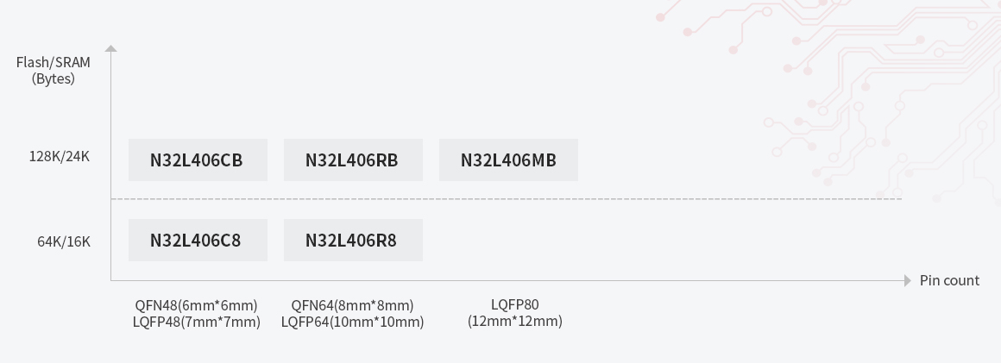Select the QFN64(8mm*8mm) package label
This screenshot has width=1001, height=363.
352,305
